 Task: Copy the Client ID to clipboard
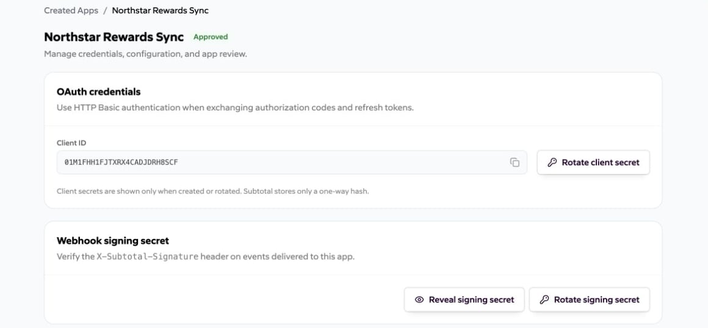(515, 162)
